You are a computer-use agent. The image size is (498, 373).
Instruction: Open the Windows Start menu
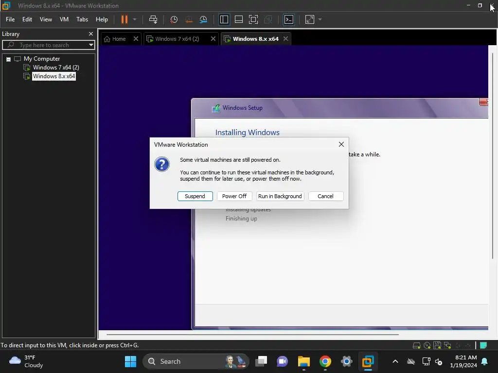tap(130, 361)
